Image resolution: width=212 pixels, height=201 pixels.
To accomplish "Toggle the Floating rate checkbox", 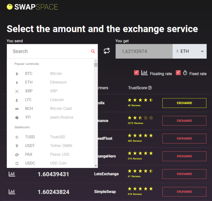I will point(136,73).
